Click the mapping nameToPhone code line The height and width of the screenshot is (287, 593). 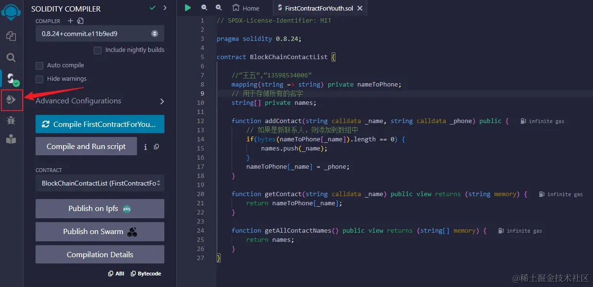coord(316,84)
